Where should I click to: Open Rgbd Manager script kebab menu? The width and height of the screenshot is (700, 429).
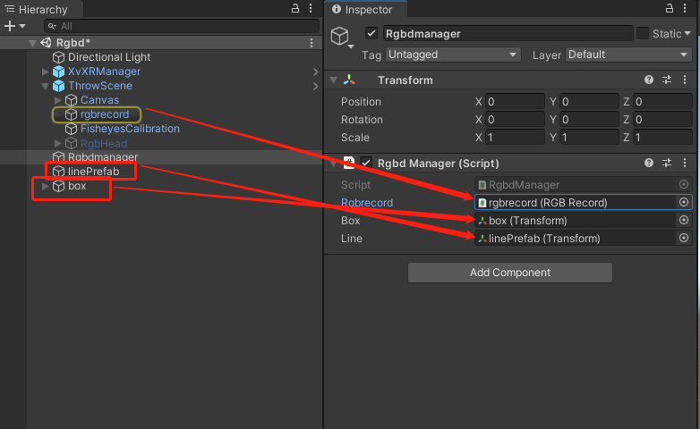[x=685, y=163]
